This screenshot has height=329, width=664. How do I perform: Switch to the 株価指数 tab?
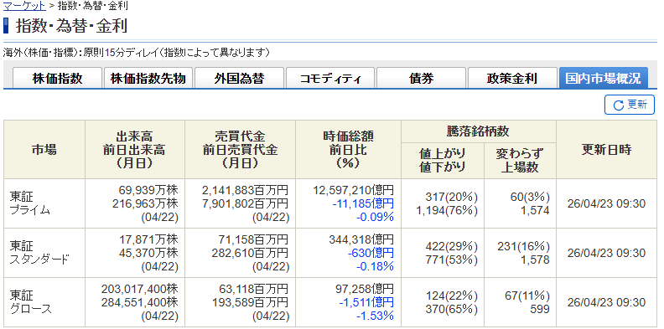pos(58,78)
